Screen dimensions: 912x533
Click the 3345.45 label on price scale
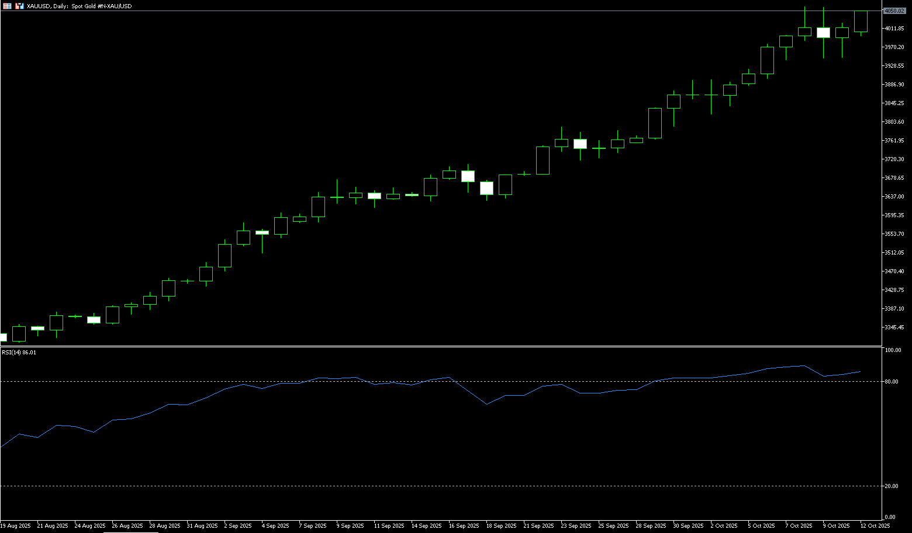pos(894,328)
